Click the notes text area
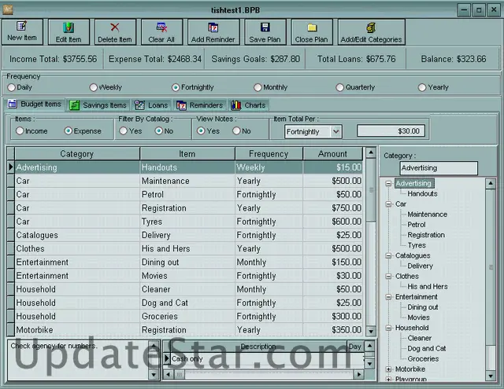504x389 pixels. click(79, 360)
